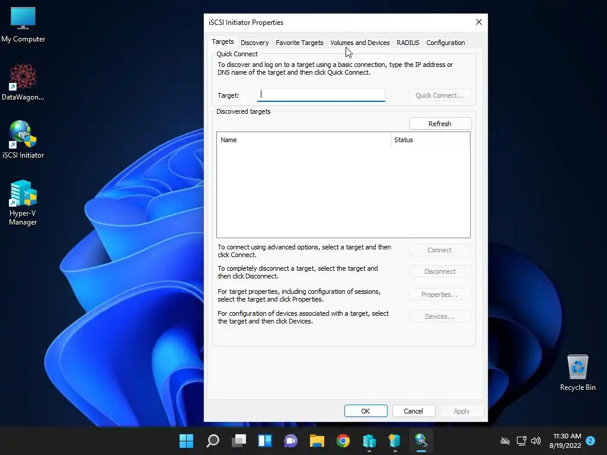Open the Windows Start menu

186,441
